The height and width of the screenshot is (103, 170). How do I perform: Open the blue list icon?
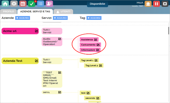point(41,4)
